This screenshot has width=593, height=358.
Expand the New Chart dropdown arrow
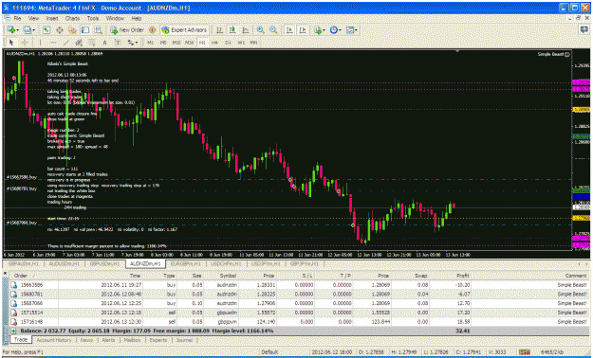17,30
